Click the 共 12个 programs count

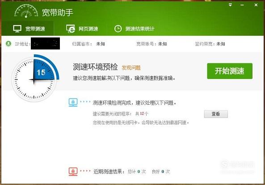tap(142, 114)
